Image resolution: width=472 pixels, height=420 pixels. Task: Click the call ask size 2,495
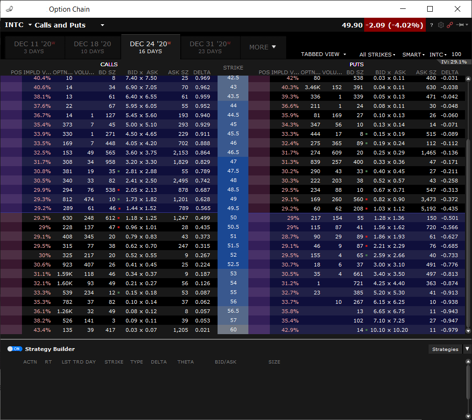pos(181,181)
